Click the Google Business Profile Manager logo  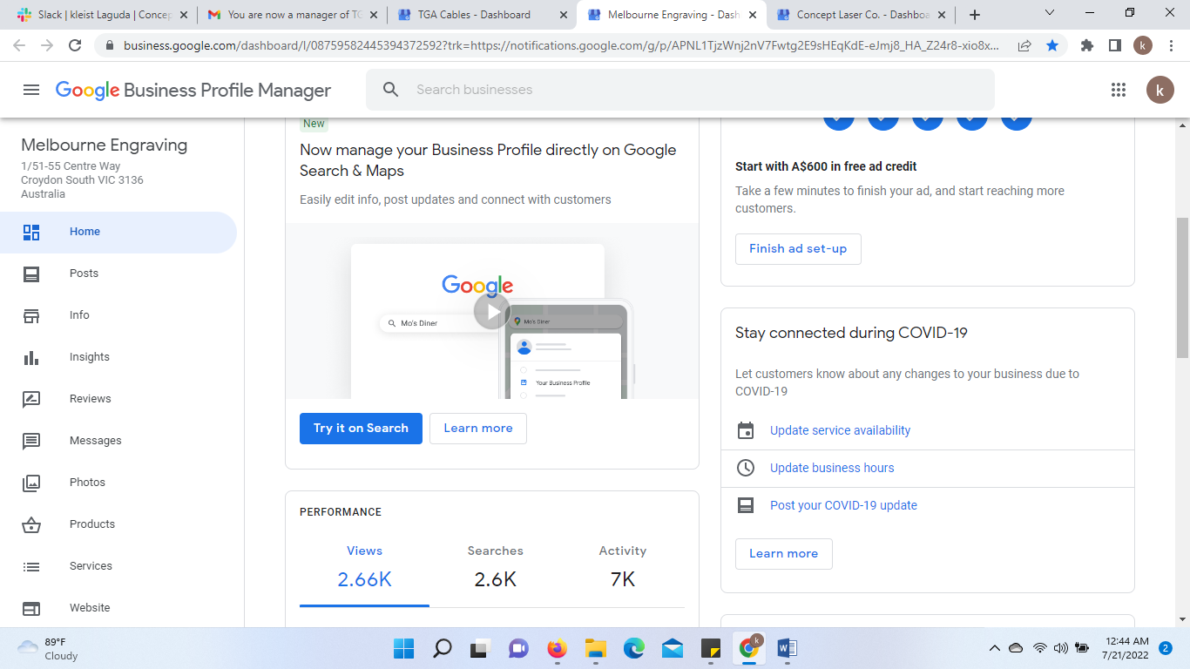(x=193, y=90)
